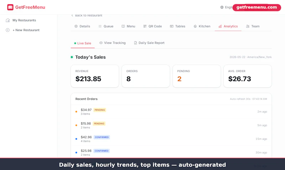Click the Queue list icon

click(x=100, y=26)
